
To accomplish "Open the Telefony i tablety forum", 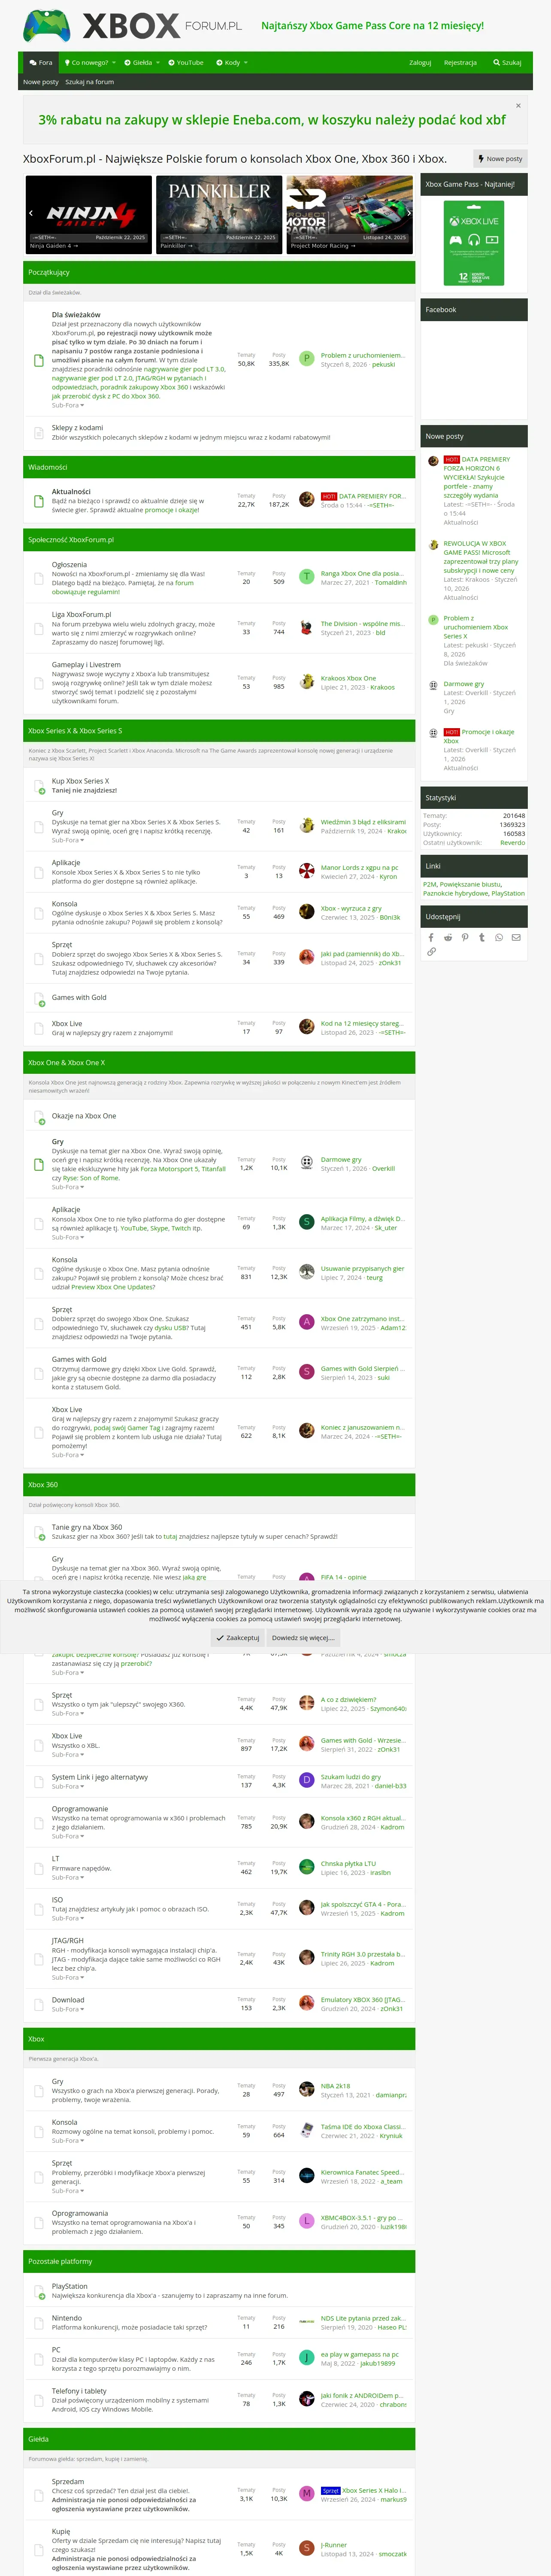I will (x=79, y=2390).
